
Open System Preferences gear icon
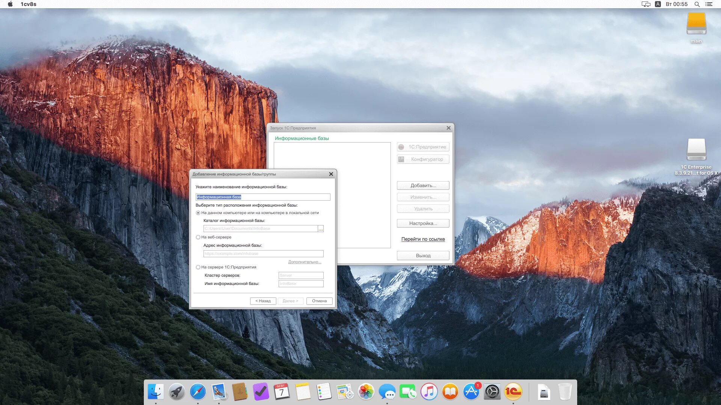[492, 392]
